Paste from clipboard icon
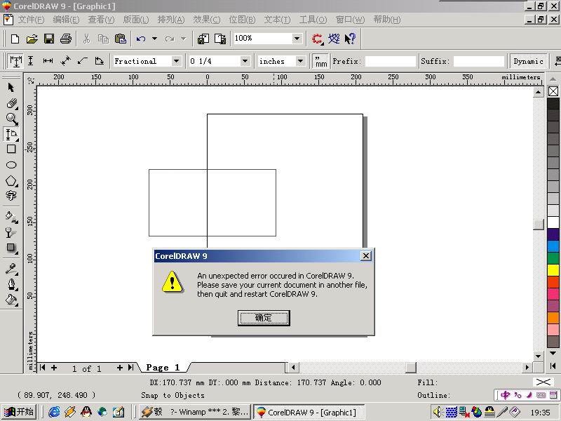This screenshot has width=561, height=421. click(x=121, y=39)
